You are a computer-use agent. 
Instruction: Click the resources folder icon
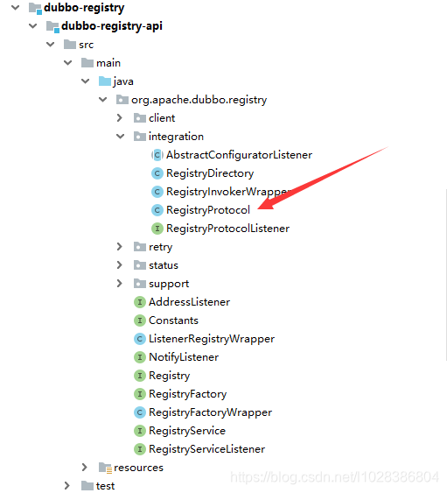pyautogui.click(x=105, y=468)
